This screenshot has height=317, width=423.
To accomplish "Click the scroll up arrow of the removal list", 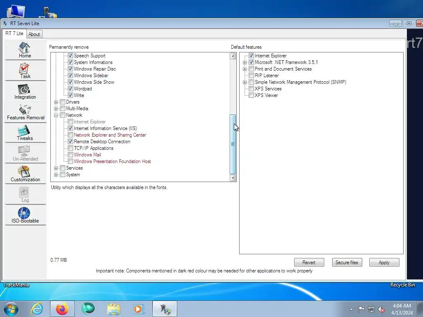I will click(233, 56).
